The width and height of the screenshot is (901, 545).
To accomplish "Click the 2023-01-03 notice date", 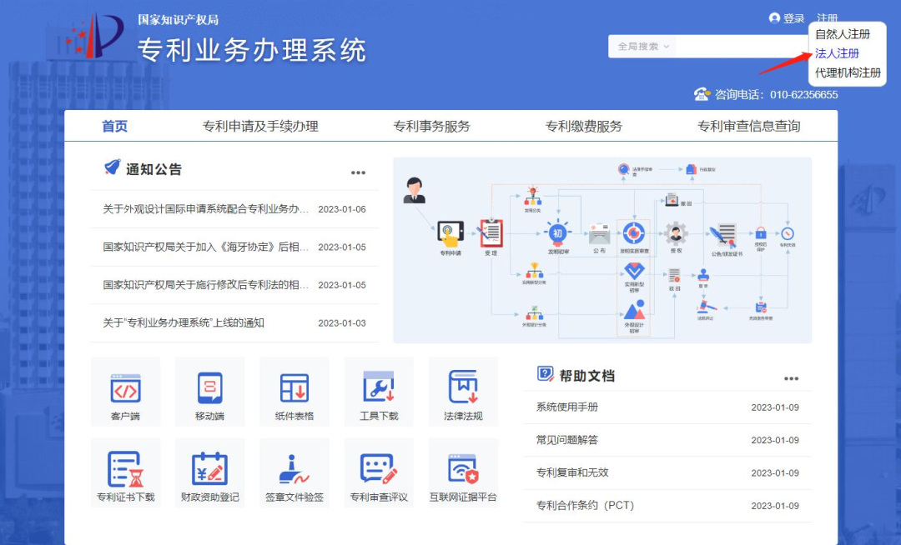I will coord(342,323).
